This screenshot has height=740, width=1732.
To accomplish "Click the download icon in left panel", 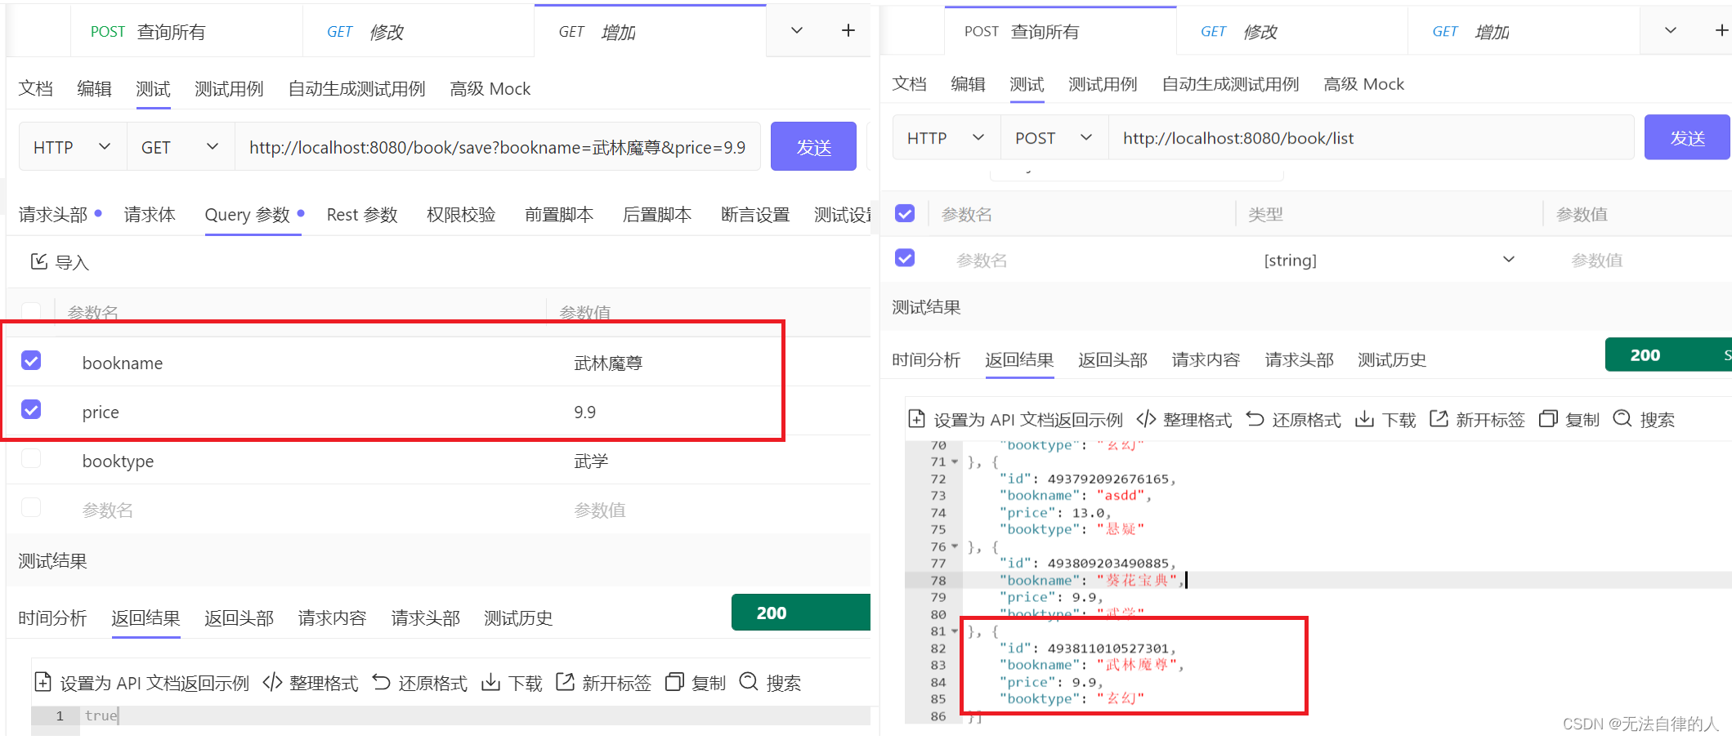I will pyautogui.click(x=490, y=682).
